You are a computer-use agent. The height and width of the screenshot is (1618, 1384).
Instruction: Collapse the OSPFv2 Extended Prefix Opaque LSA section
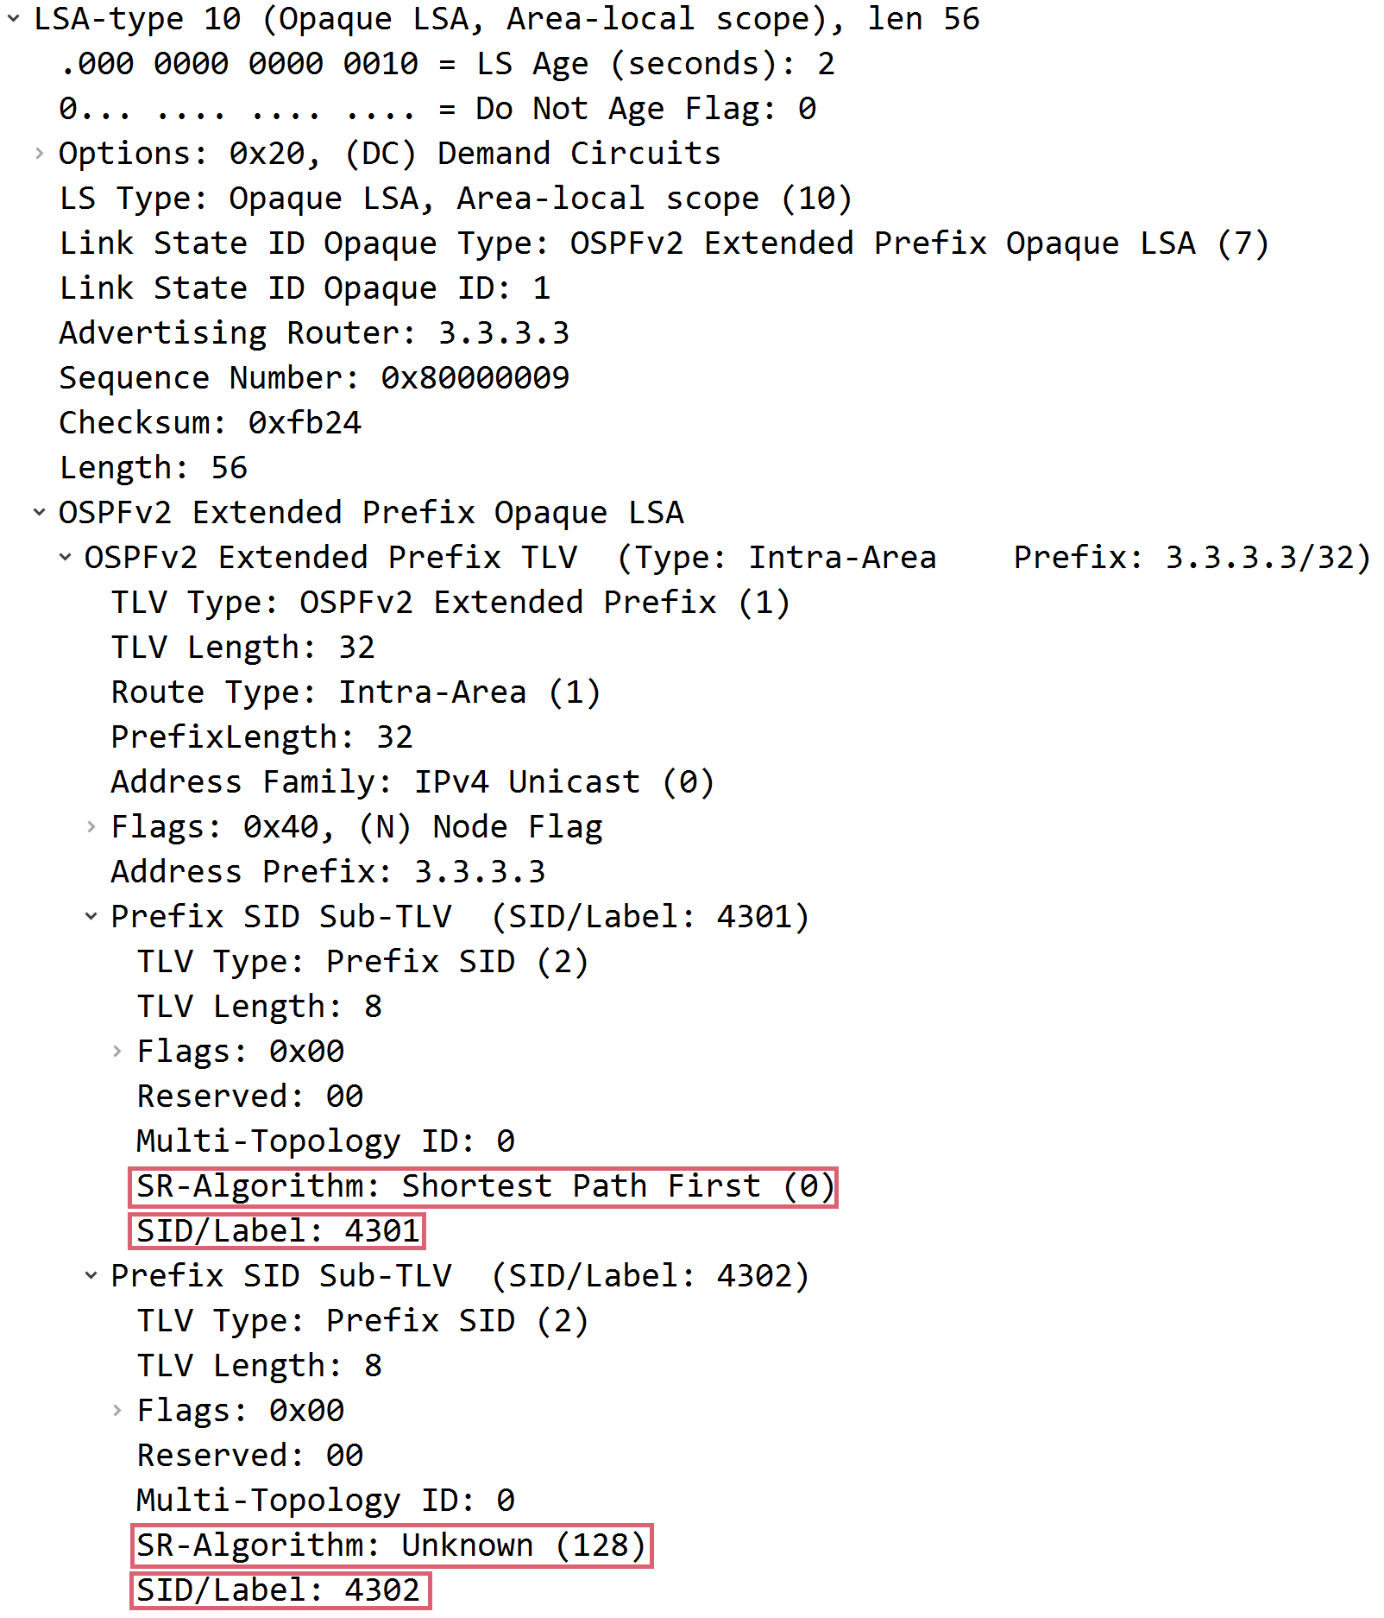(x=38, y=512)
